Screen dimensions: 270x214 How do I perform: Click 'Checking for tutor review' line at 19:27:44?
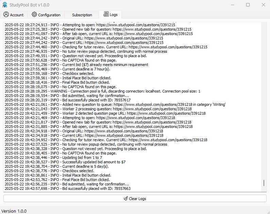coord(106,47)
